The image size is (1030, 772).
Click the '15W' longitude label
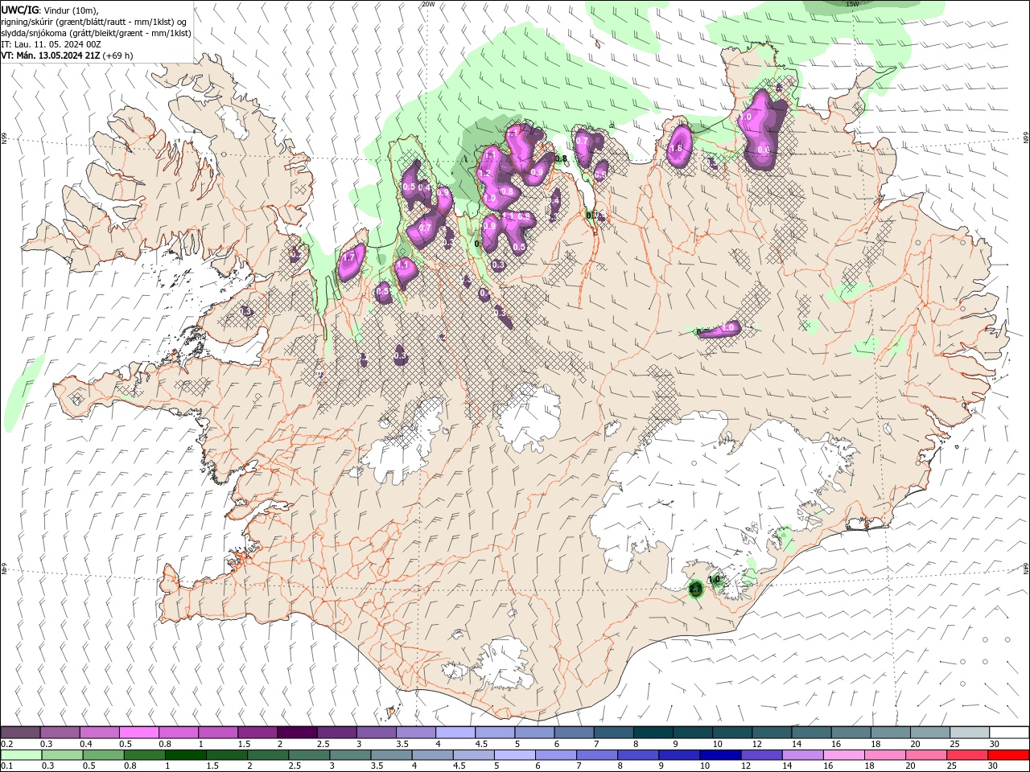point(852,4)
